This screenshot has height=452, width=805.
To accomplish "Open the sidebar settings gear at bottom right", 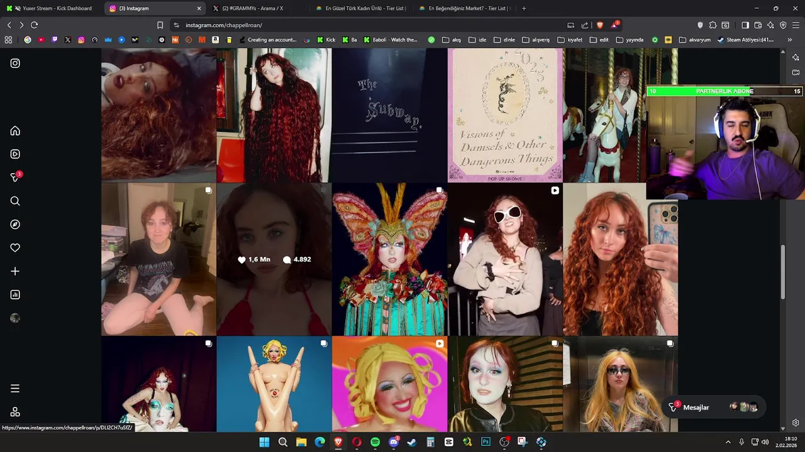I will pos(796,422).
